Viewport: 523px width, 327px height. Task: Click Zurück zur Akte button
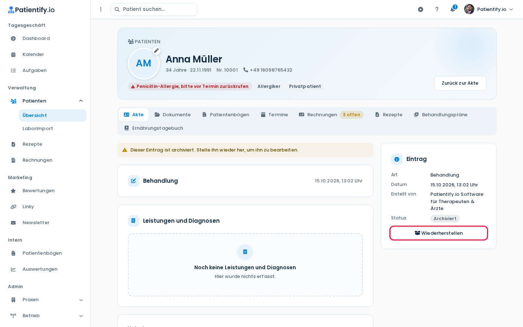[460, 83]
